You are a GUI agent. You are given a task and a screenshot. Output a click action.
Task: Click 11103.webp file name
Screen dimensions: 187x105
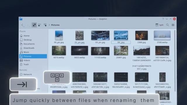100,57
